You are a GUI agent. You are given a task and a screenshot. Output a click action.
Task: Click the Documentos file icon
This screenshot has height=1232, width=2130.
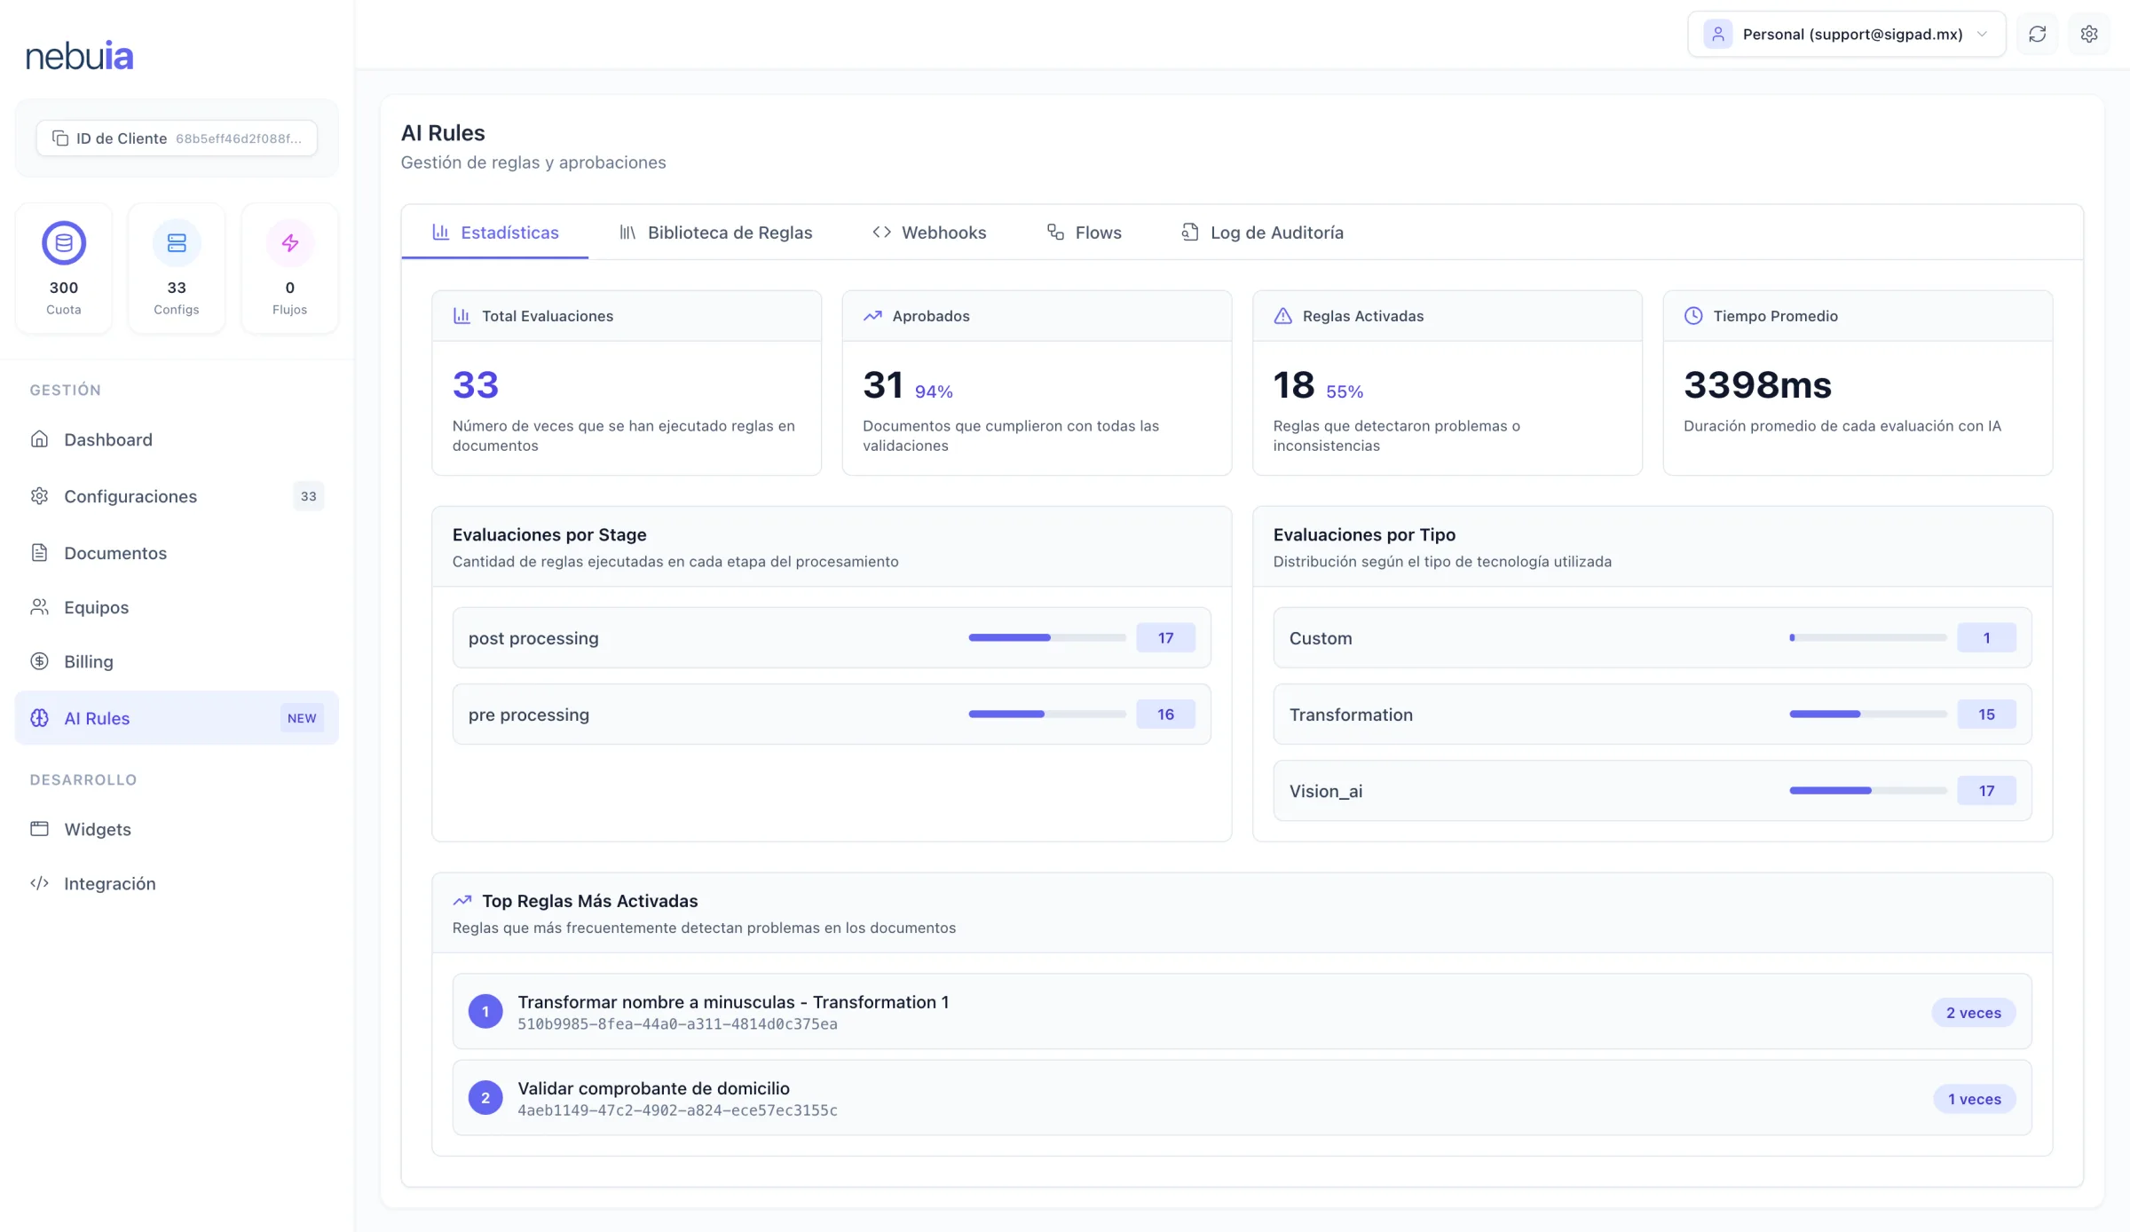[39, 552]
